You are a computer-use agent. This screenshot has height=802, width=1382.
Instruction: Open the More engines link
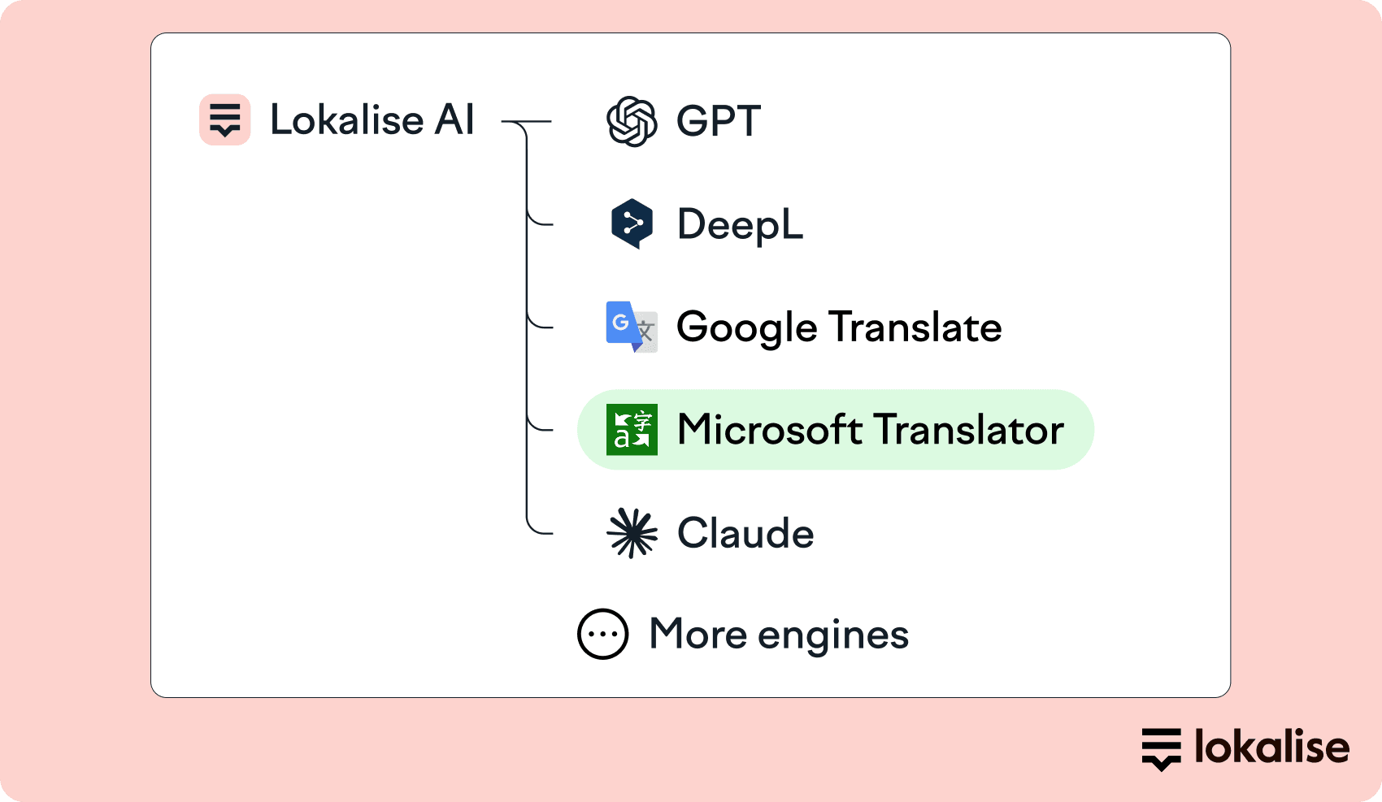pyautogui.click(x=779, y=635)
